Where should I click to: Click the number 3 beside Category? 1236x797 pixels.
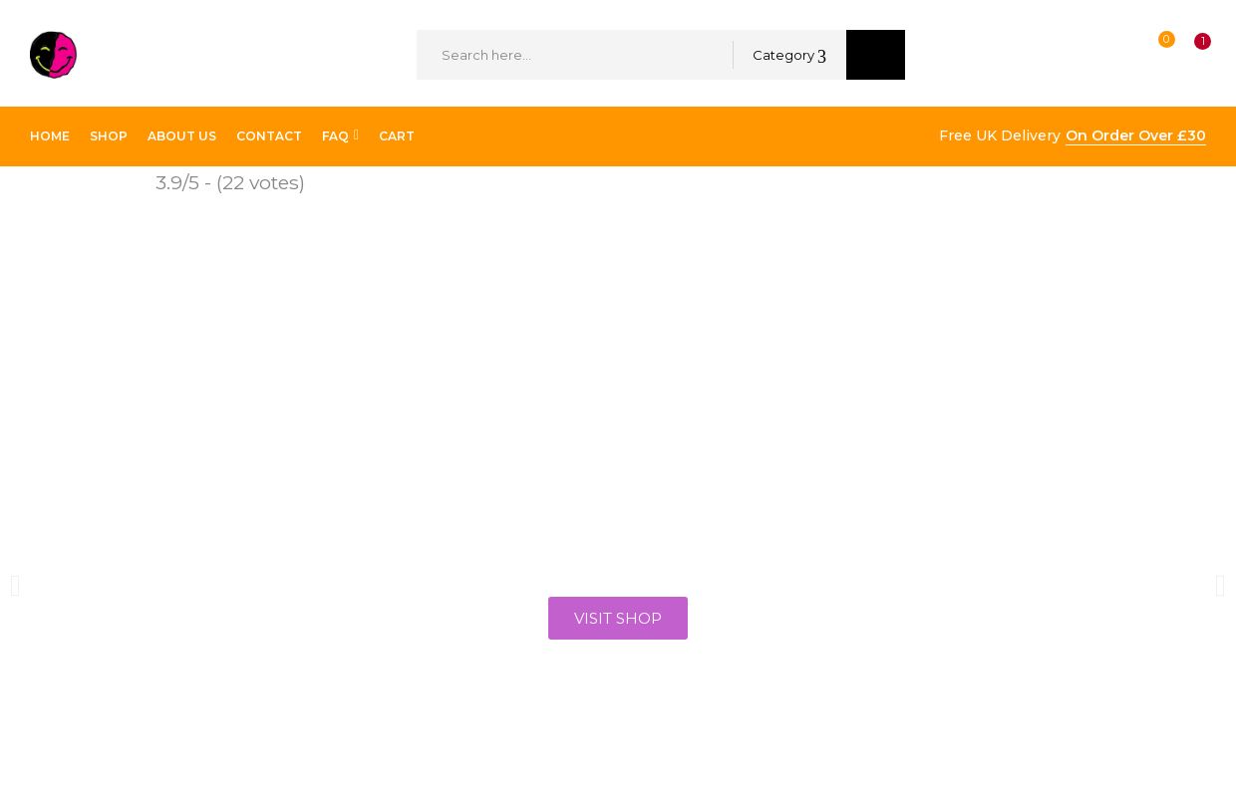(x=821, y=57)
